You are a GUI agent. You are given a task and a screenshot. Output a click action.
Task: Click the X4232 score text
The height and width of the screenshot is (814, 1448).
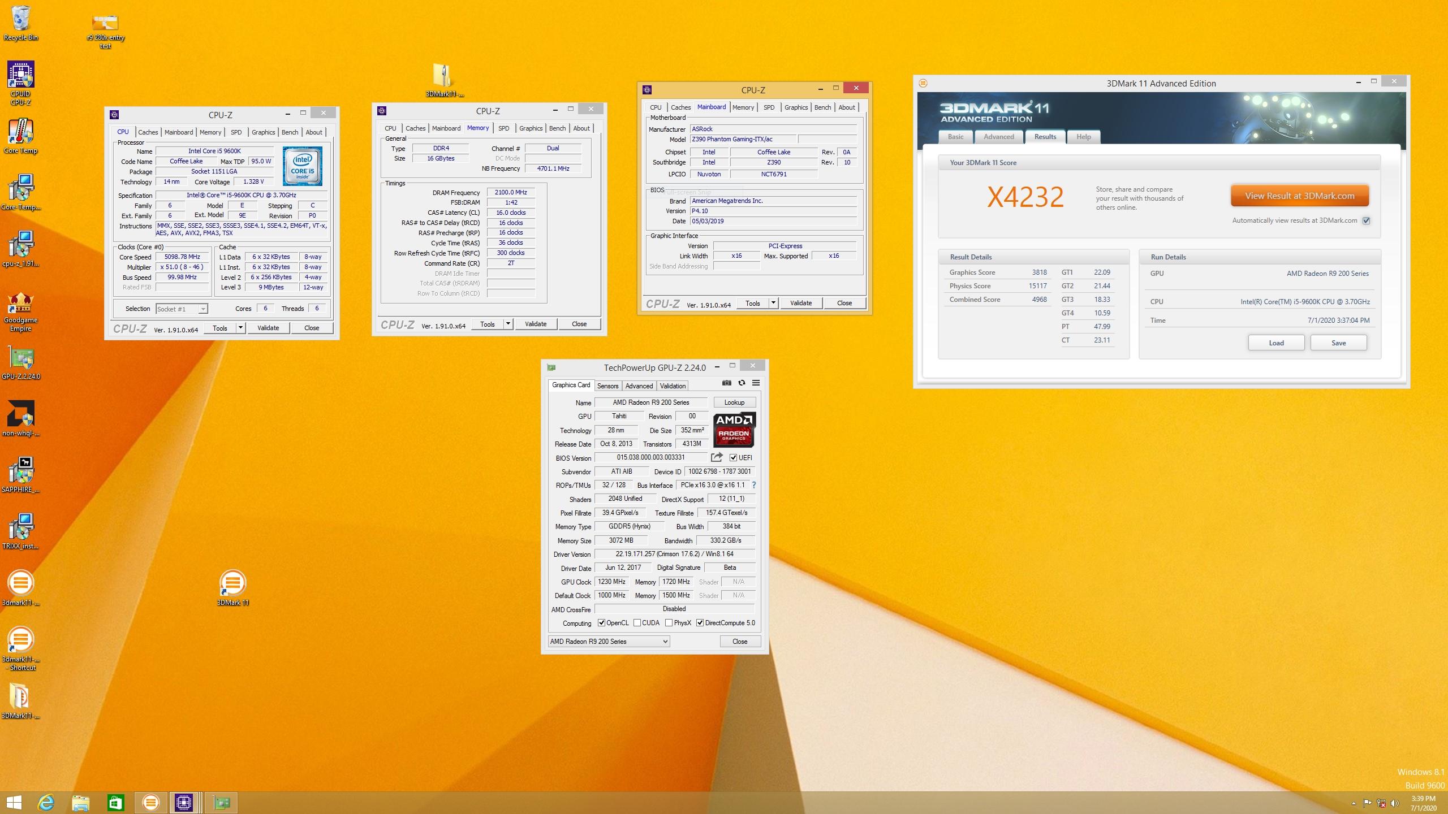1025,197
